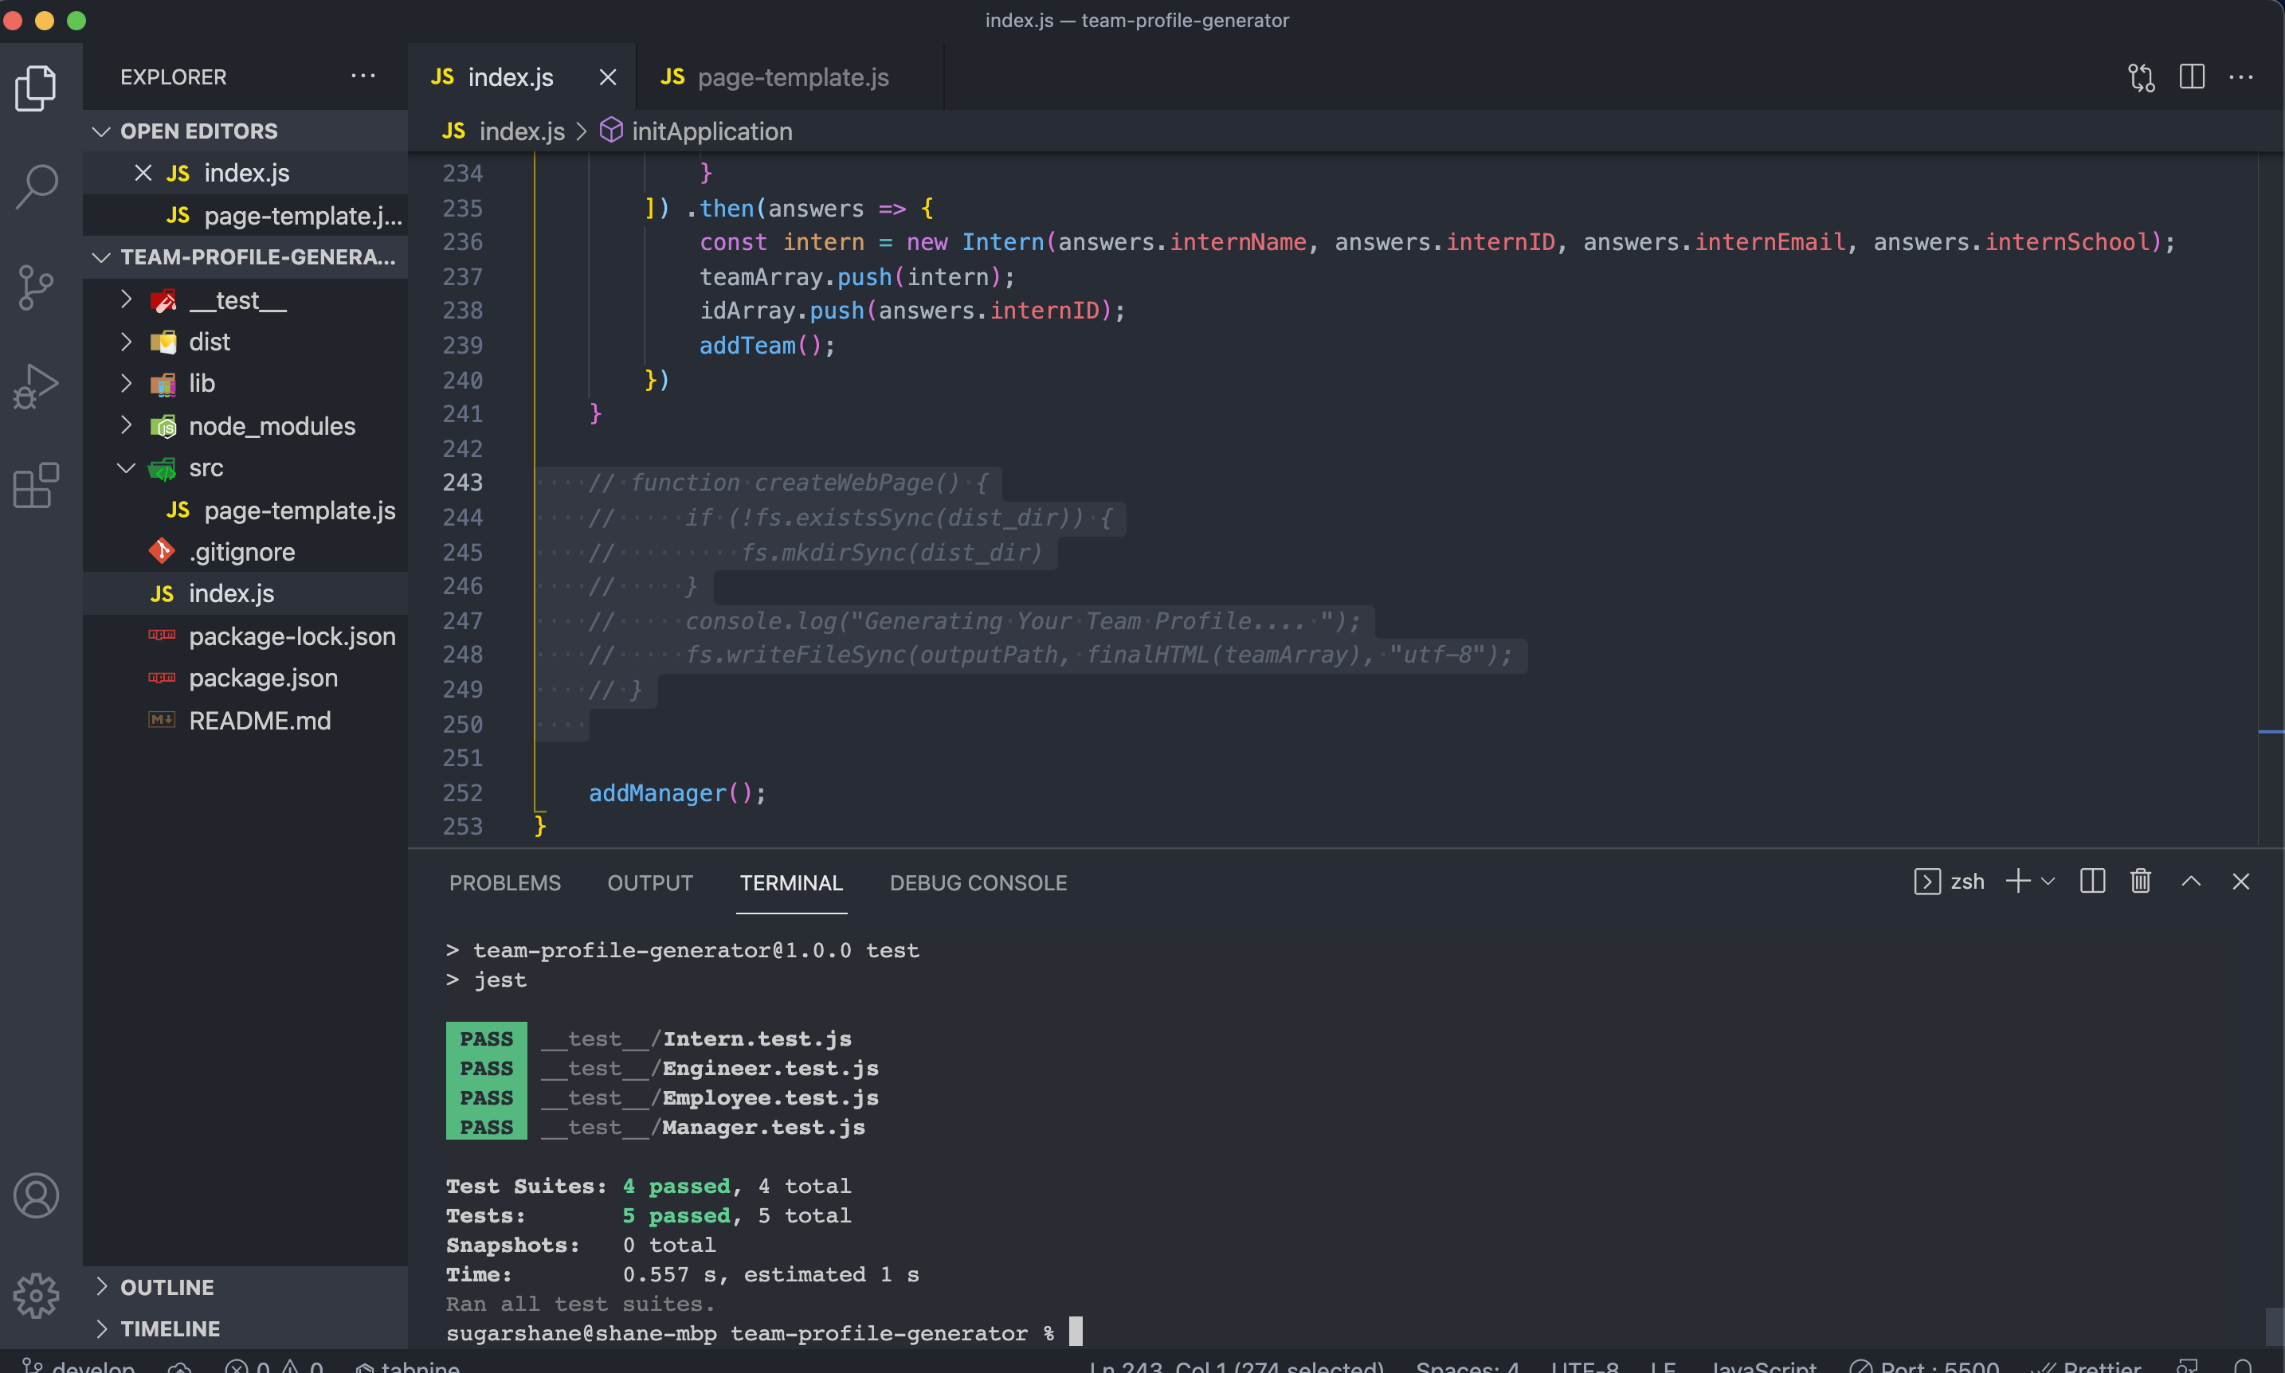Expand the node_modules folder
Viewport: 2285px width, 1373px height.
click(x=127, y=425)
